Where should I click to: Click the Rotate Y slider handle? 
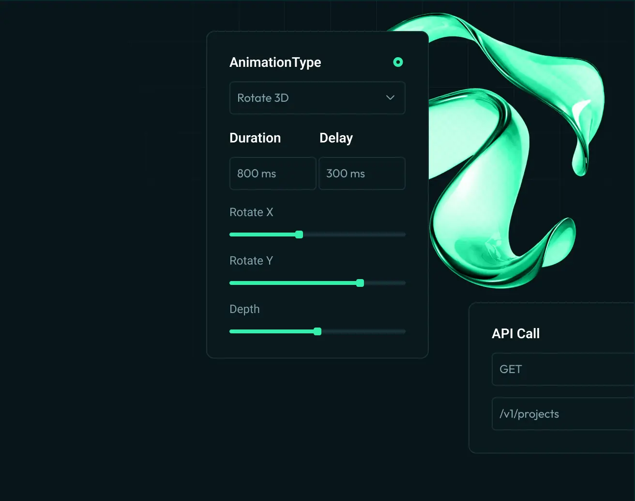[360, 283]
